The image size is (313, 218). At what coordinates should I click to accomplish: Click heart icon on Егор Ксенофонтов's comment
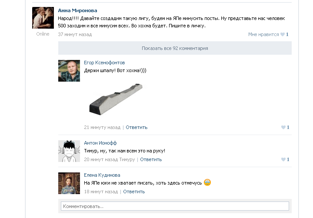(283, 127)
